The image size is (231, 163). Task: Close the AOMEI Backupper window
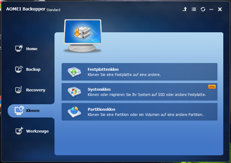(x=220, y=9)
